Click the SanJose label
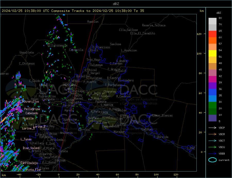232x178 pixels. coord(115,44)
